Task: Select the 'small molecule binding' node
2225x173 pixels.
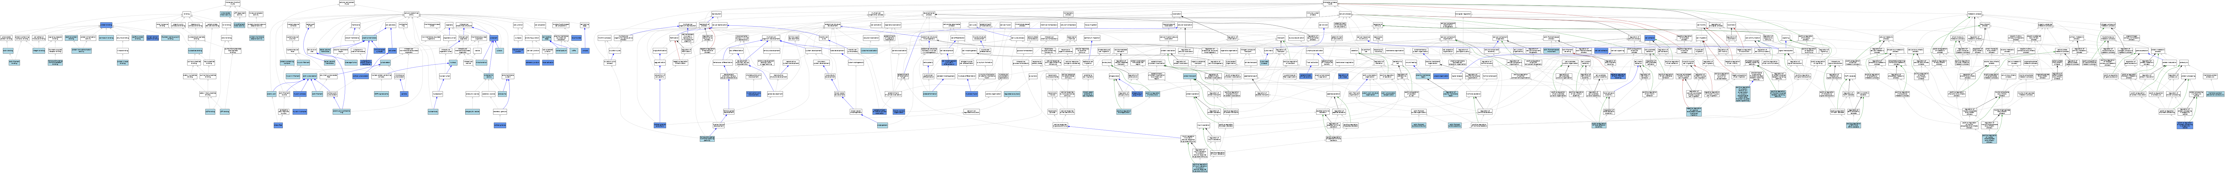Action: tap(162, 25)
